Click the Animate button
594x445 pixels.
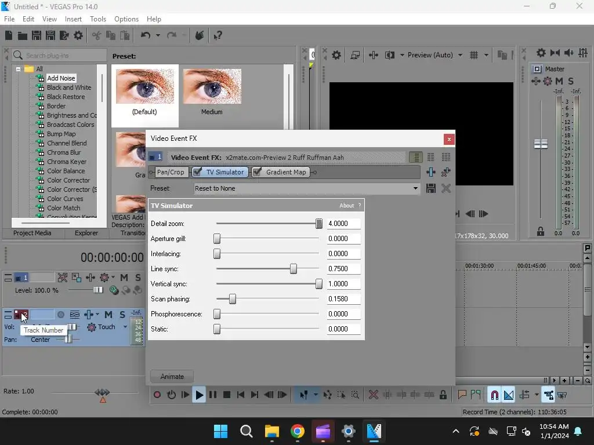coord(172,377)
